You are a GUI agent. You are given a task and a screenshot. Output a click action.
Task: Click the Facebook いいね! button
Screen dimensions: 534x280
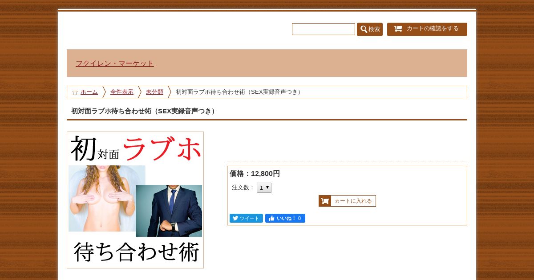click(285, 218)
